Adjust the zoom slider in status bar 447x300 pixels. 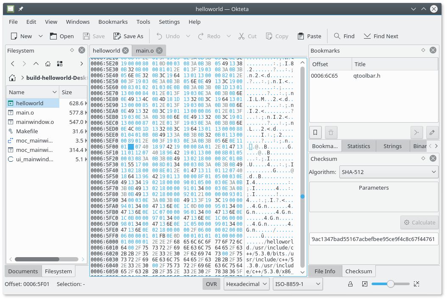(390, 284)
